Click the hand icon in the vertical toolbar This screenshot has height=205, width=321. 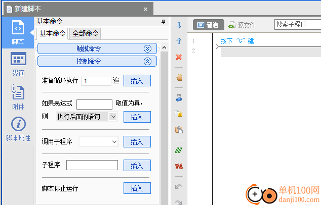coord(179,77)
